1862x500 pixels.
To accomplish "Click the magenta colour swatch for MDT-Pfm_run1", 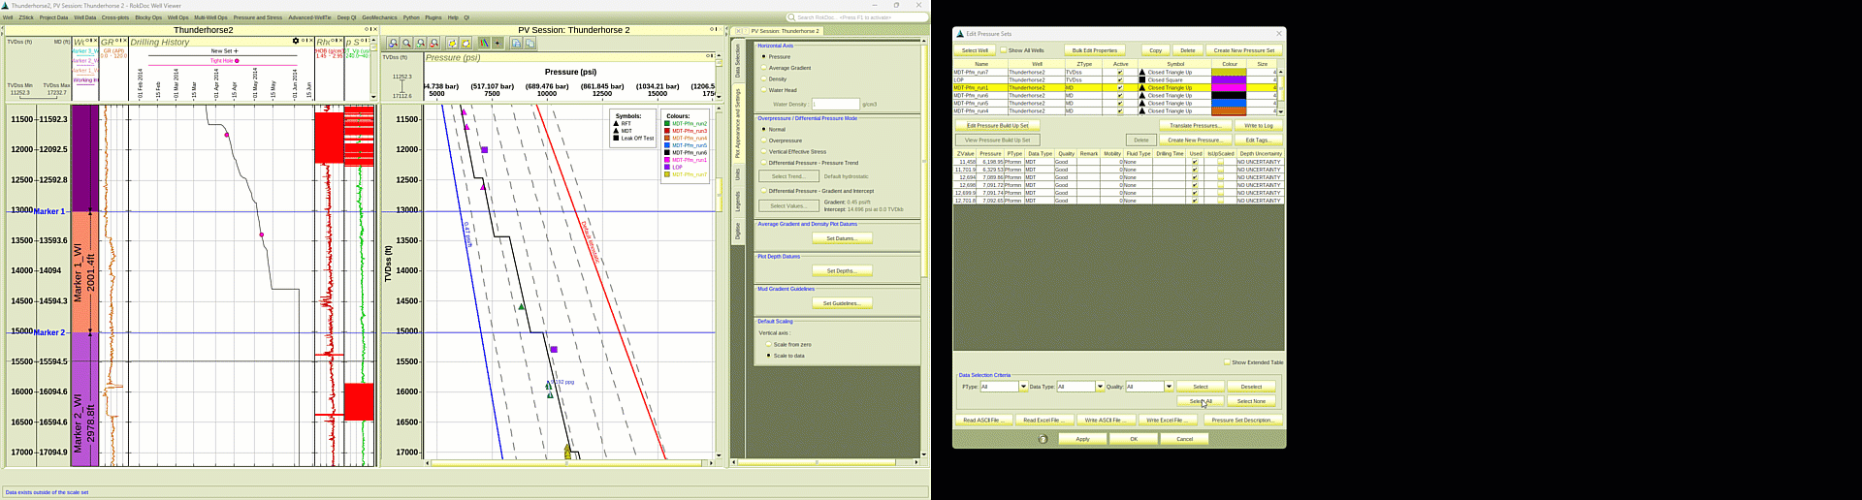I will click(1230, 88).
